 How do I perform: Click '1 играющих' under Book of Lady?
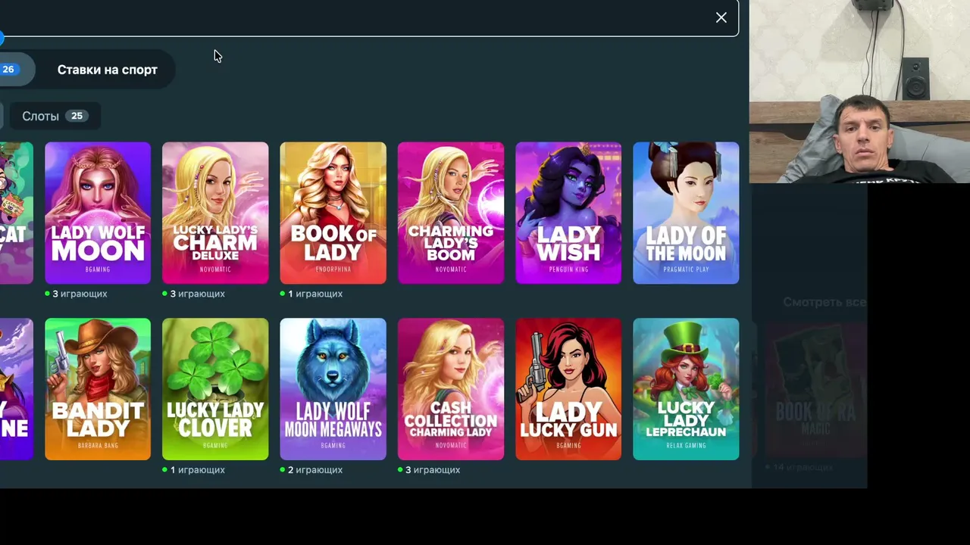point(311,294)
